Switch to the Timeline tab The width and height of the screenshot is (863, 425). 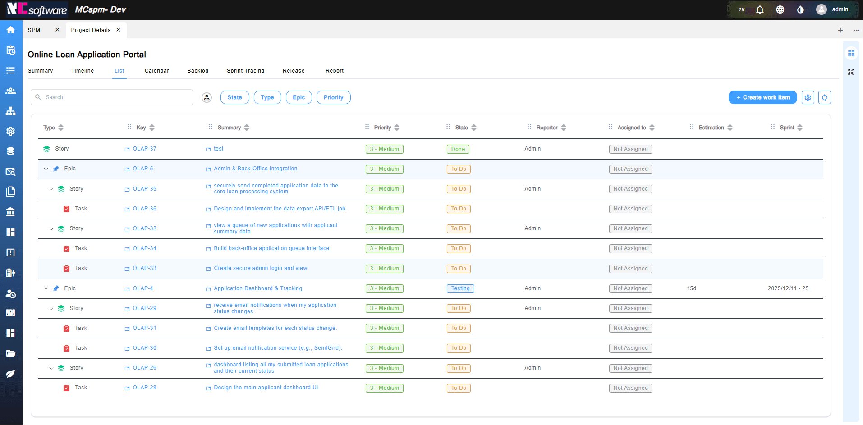click(83, 71)
